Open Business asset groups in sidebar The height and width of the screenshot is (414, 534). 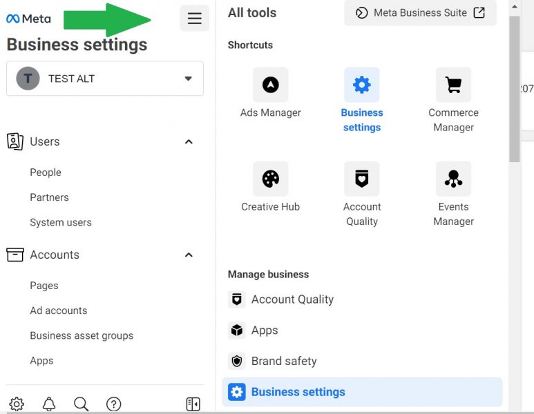tap(82, 335)
